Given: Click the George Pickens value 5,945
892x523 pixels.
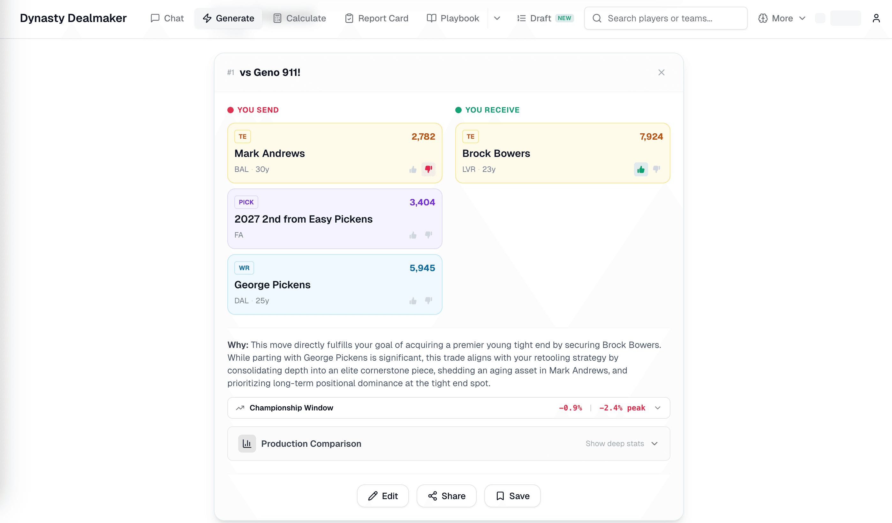Looking at the screenshot, I should click(422, 268).
